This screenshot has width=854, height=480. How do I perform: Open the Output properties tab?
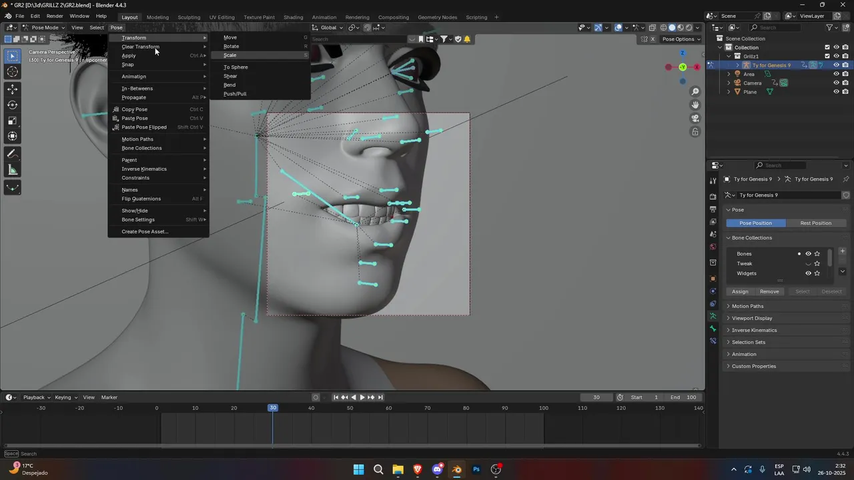point(713,209)
